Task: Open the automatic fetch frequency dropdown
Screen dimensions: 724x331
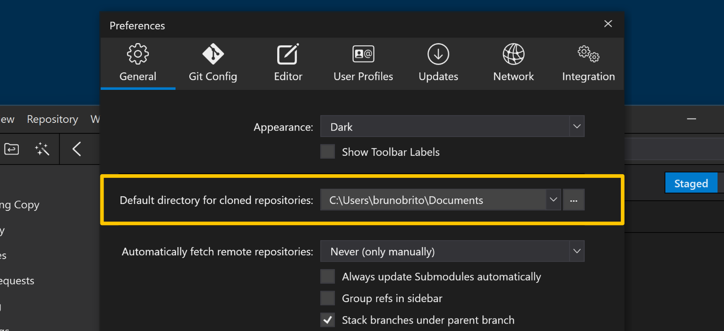Action: pos(576,251)
